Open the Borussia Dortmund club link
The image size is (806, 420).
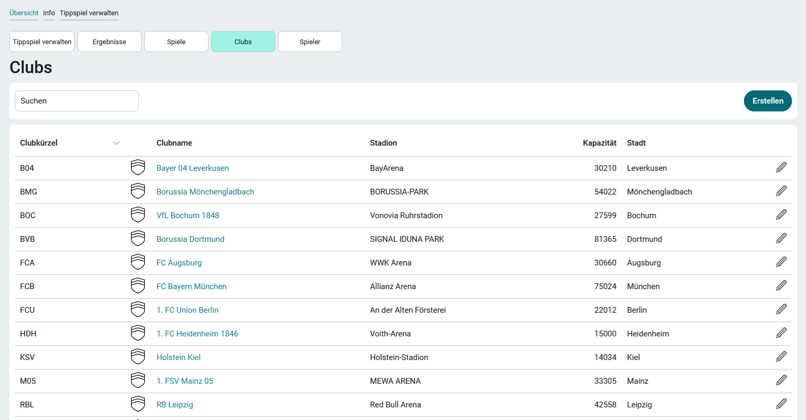[191, 239]
